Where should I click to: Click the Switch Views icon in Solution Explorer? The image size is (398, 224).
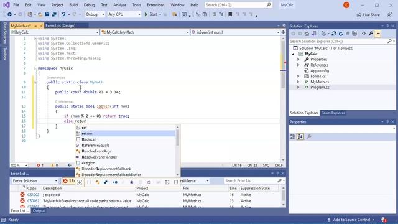pos(314,34)
